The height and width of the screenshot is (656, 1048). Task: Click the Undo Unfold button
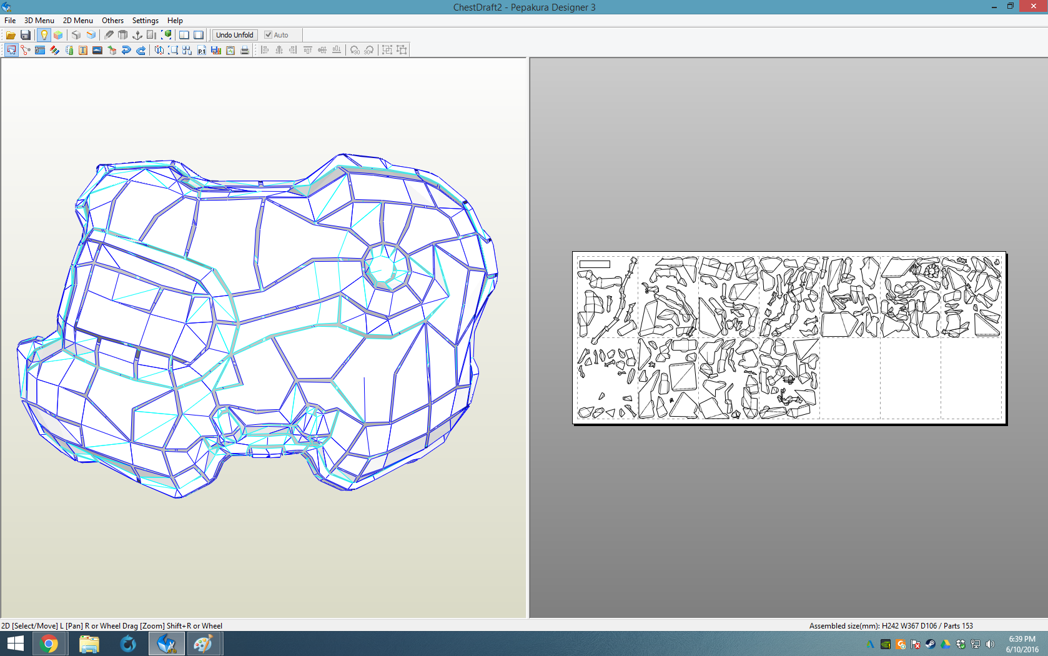tap(234, 35)
